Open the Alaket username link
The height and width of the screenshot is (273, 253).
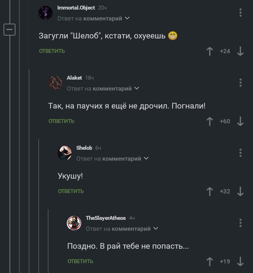[74, 78]
